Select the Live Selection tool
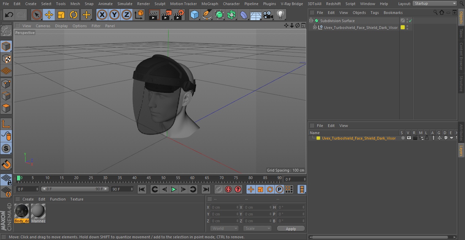This screenshot has height=240, width=465. (x=37, y=15)
